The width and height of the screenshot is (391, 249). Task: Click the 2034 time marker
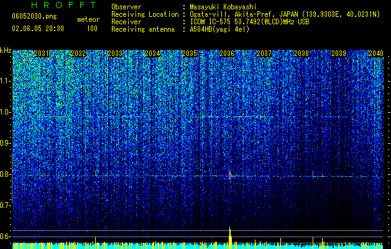[152, 54]
